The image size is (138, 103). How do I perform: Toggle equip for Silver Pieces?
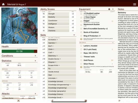(x=81, y=64)
